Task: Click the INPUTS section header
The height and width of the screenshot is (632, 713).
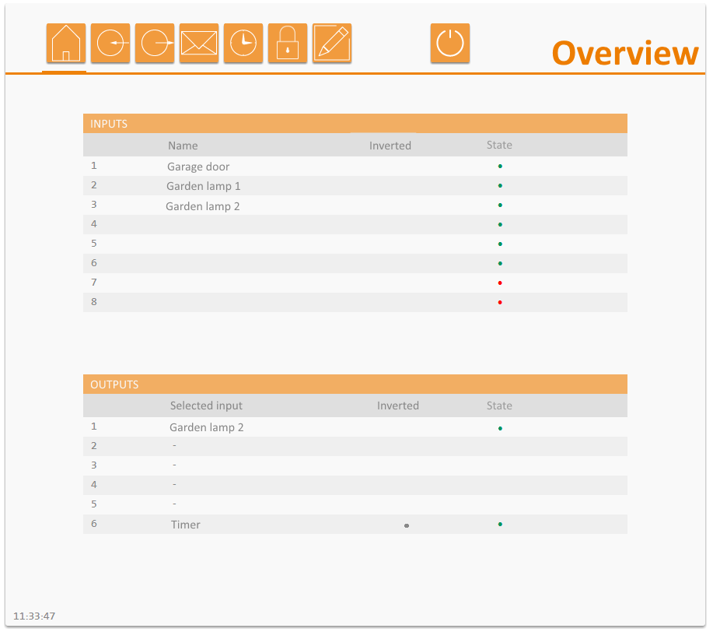Action: point(109,124)
